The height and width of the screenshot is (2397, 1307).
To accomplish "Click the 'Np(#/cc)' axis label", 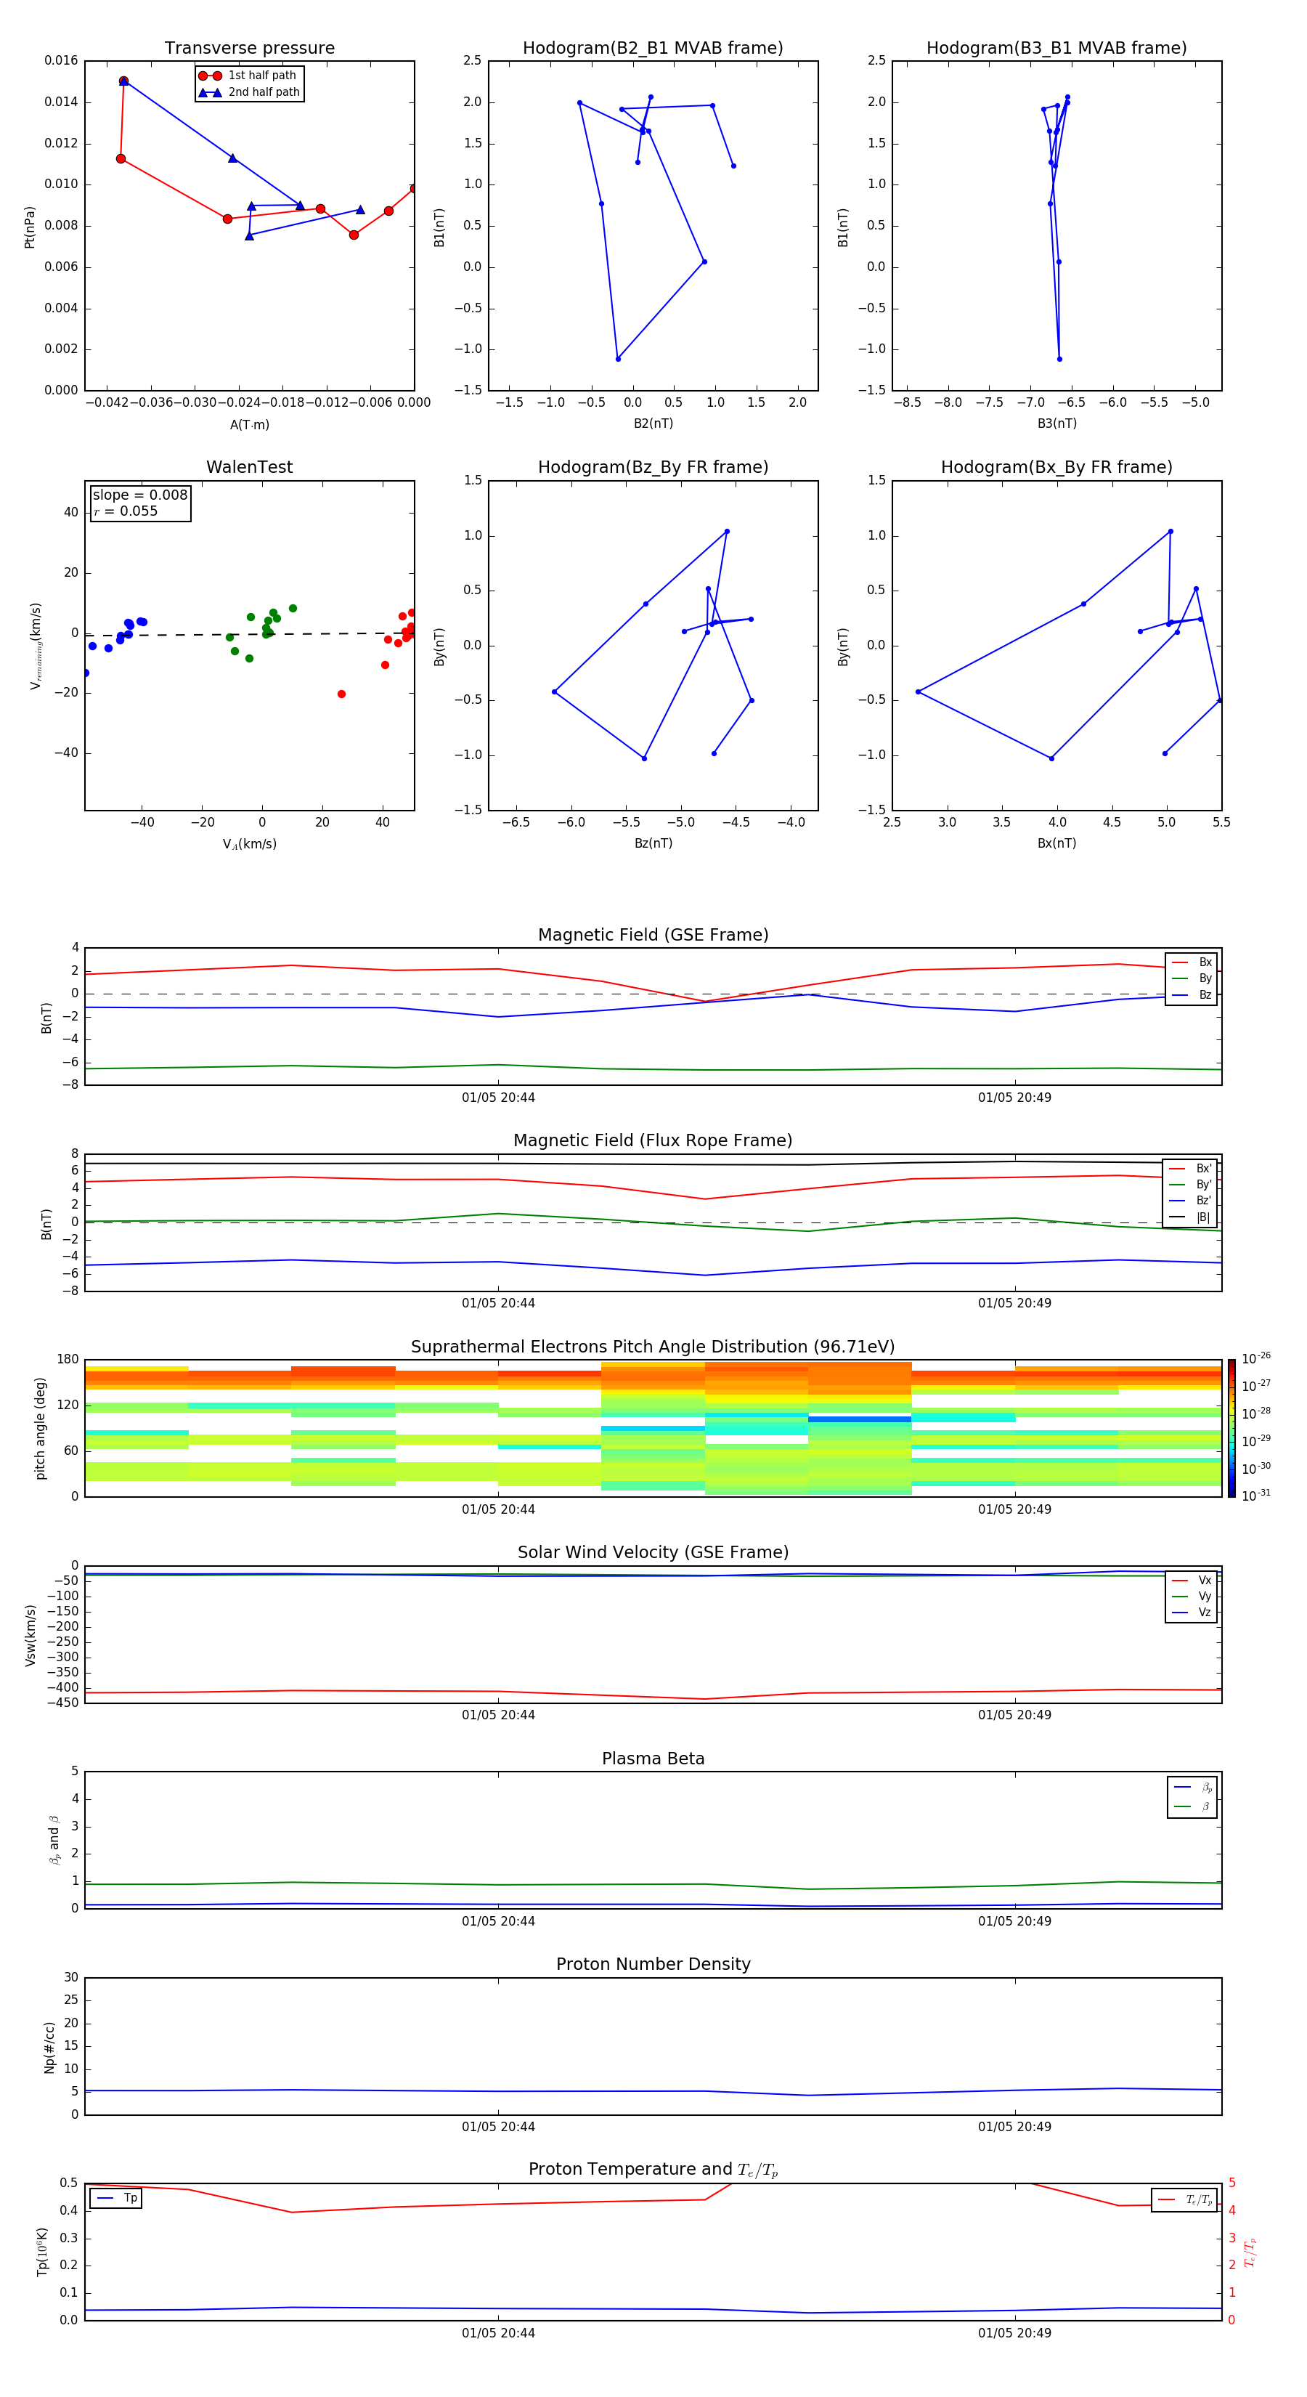I will point(49,2047).
